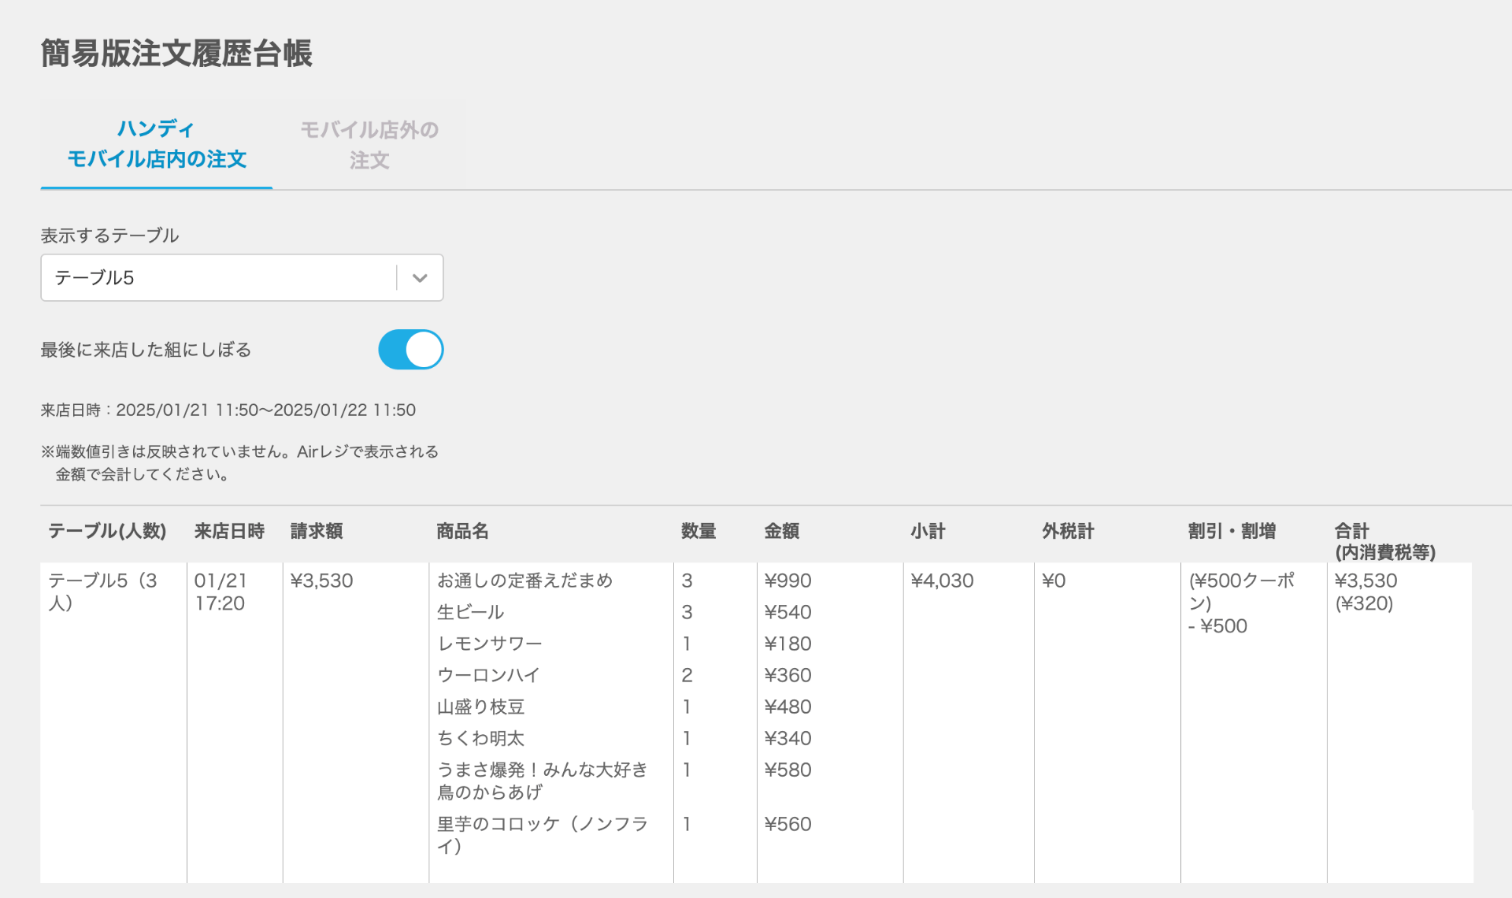This screenshot has width=1512, height=898.
Task: Click the 来店日時 date range text
Action: pyautogui.click(x=228, y=410)
